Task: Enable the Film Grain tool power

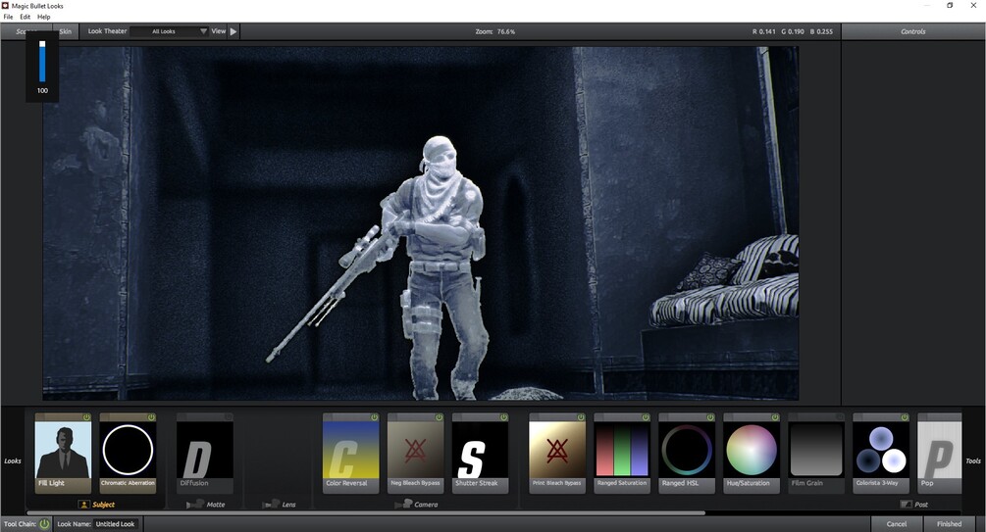Action: click(x=840, y=417)
